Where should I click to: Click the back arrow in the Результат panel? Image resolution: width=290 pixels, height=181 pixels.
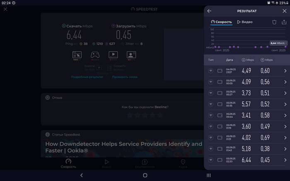pyautogui.click(x=210, y=11)
